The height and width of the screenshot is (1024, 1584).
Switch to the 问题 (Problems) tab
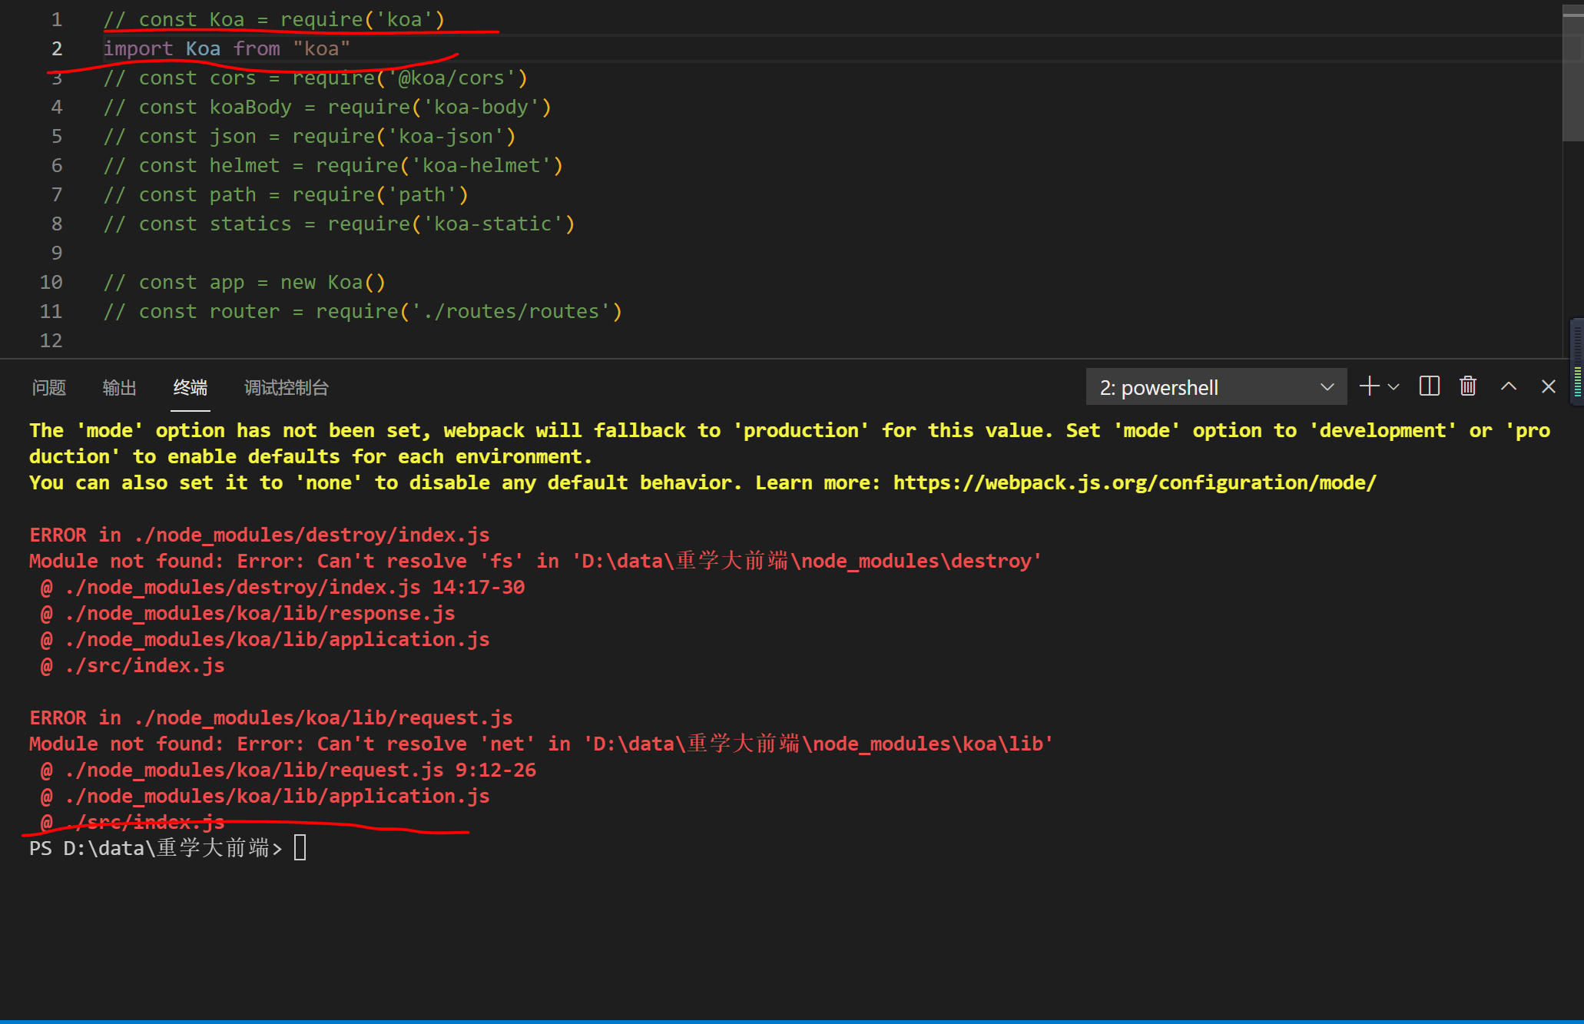click(x=49, y=388)
